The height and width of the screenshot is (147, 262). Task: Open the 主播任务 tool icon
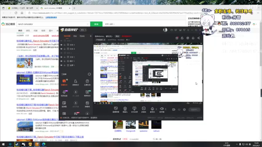87,82
